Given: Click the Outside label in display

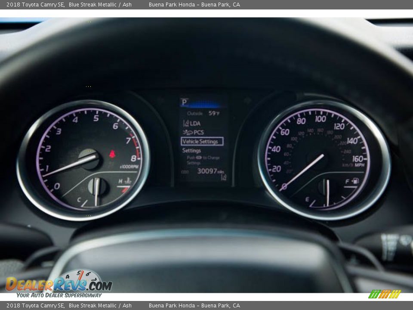Looking at the screenshot, I should (194, 113).
